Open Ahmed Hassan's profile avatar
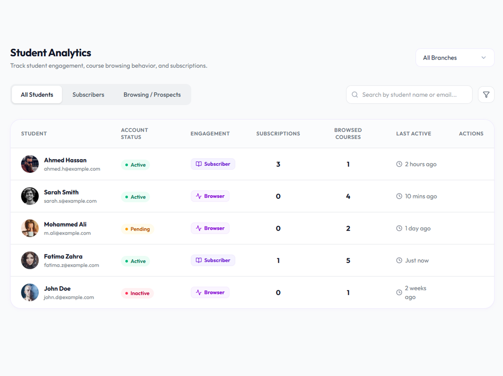The height and width of the screenshot is (376, 503). click(x=30, y=164)
